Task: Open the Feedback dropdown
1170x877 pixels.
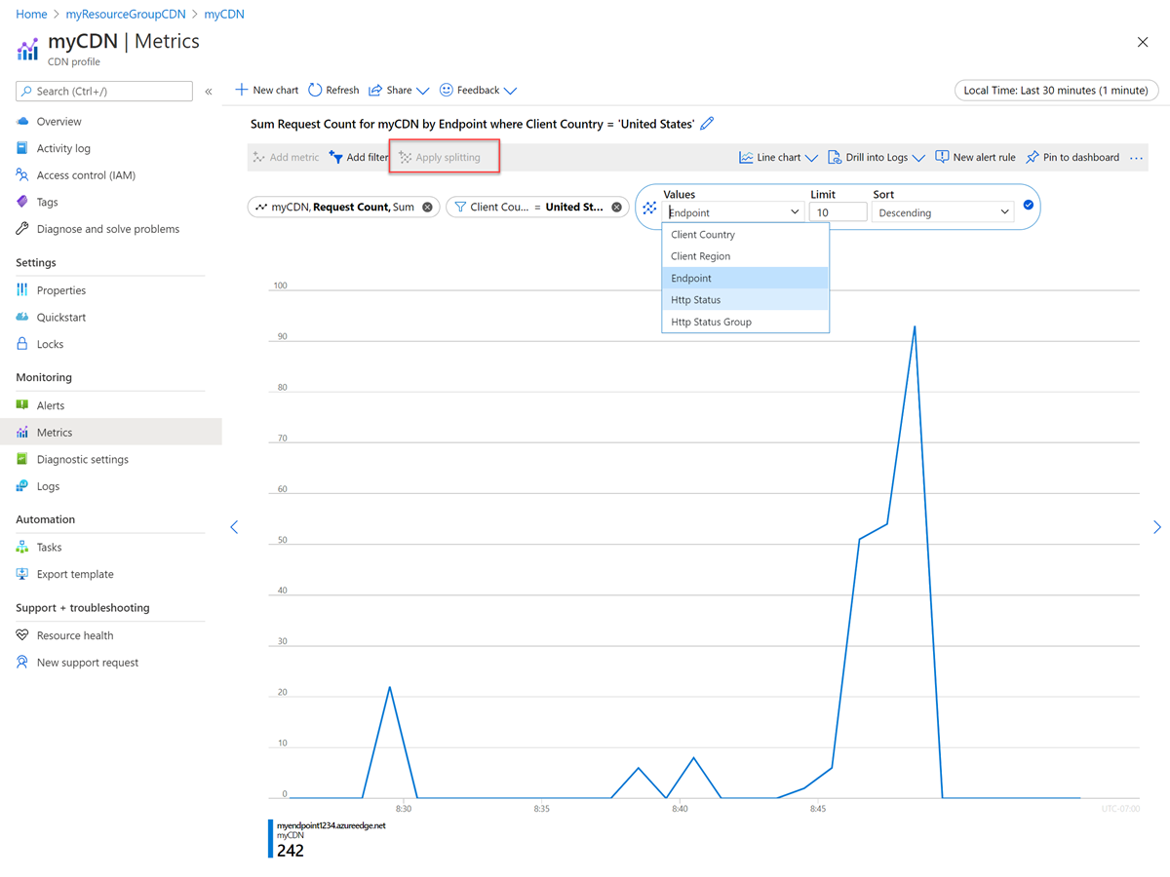Action: pyautogui.click(x=478, y=91)
